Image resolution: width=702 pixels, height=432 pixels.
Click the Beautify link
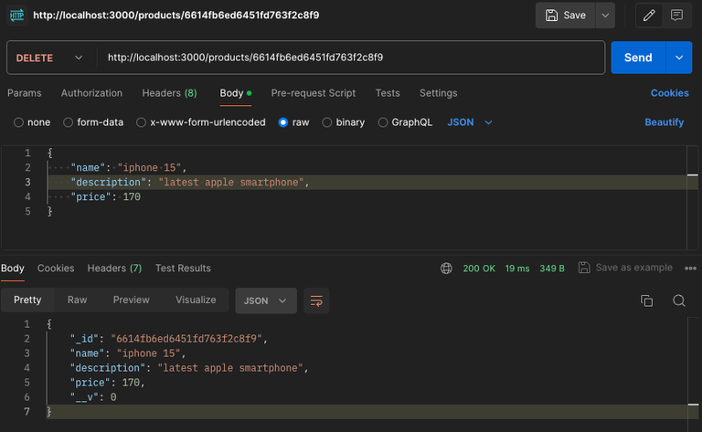(664, 122)
